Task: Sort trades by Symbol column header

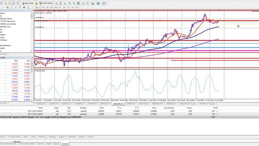Action: click(x=83, y=108)
